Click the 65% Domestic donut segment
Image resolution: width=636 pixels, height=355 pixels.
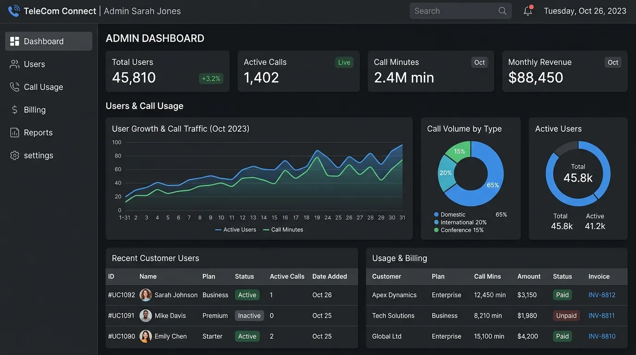(x=493, y=185)
